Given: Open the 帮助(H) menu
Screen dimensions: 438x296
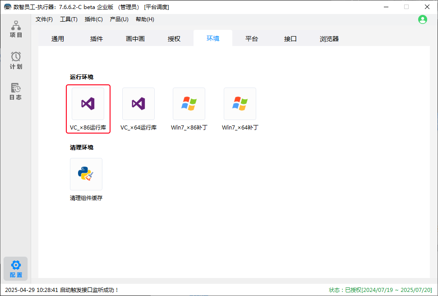Looking at the screenshot, I should pos(145,19).
